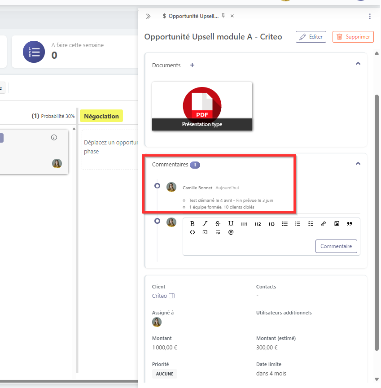The image size is (381, 388).
Task: Click the 'dans 4 mois' date limite
Action: pyautogui.click(x=271, y=373)
